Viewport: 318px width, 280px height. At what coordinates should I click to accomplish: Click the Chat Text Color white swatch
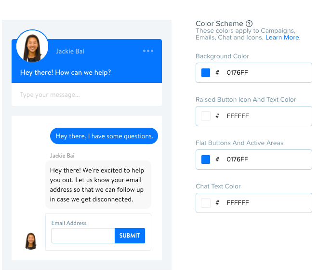(x=206, y=203)
